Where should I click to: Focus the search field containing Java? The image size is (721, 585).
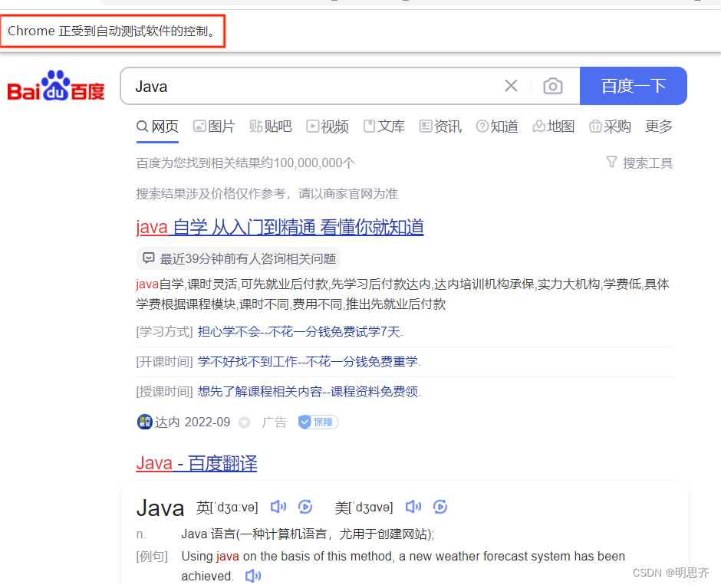point(313,86)
